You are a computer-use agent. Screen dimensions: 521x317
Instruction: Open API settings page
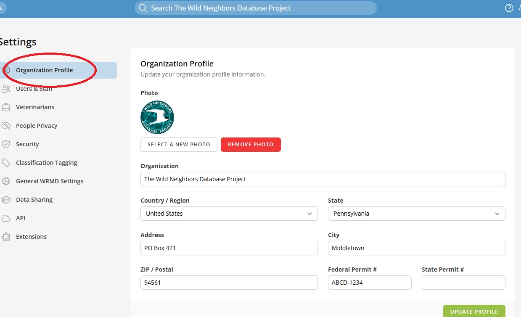21,218
